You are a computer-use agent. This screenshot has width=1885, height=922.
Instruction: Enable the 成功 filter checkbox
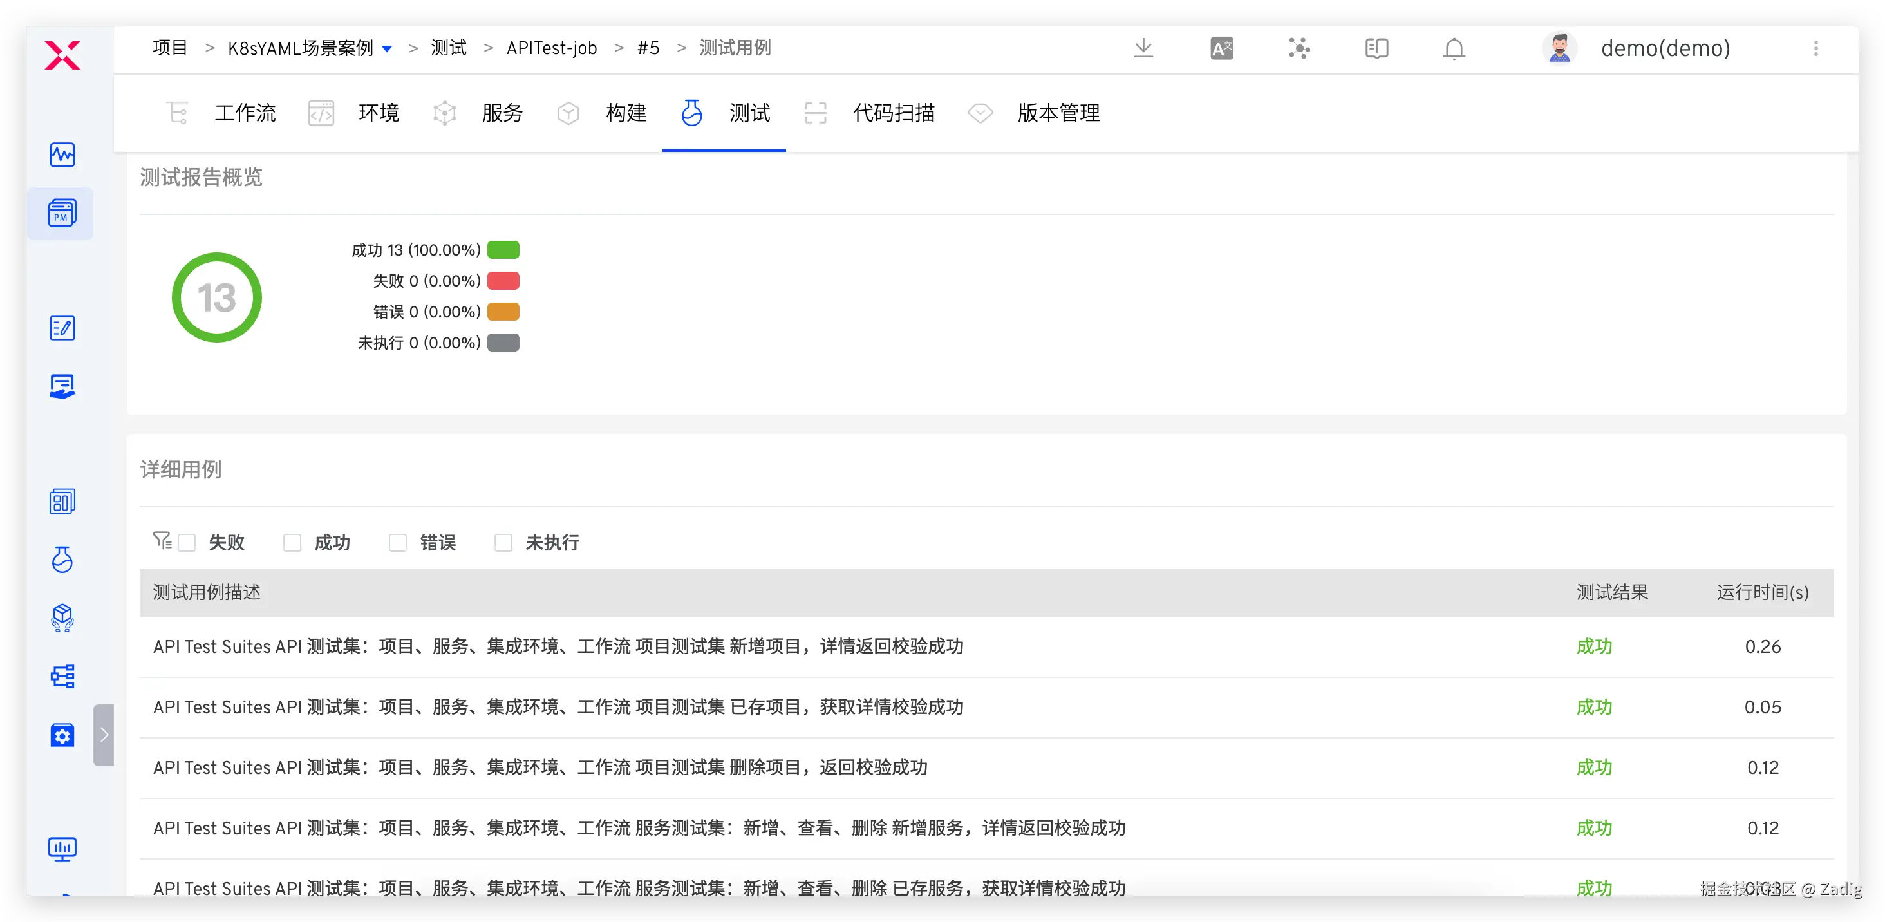click(x=292, y=542)
